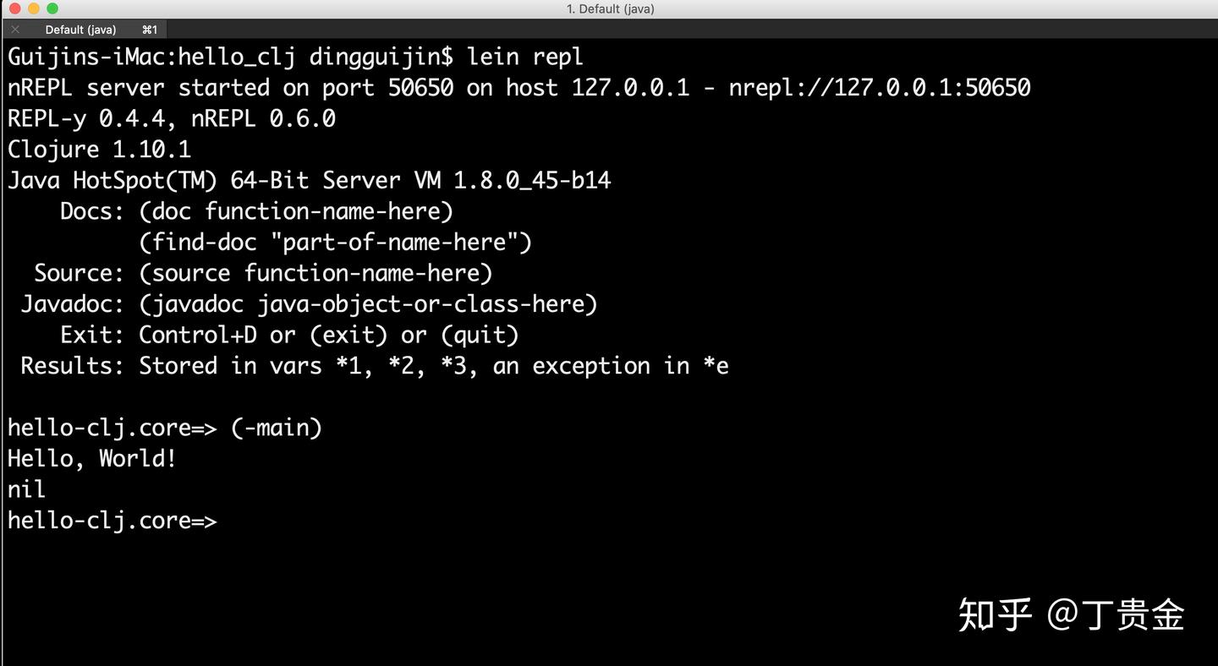Click the port number 50650
Screen dimensions: 1218x666
coord(419,87)
